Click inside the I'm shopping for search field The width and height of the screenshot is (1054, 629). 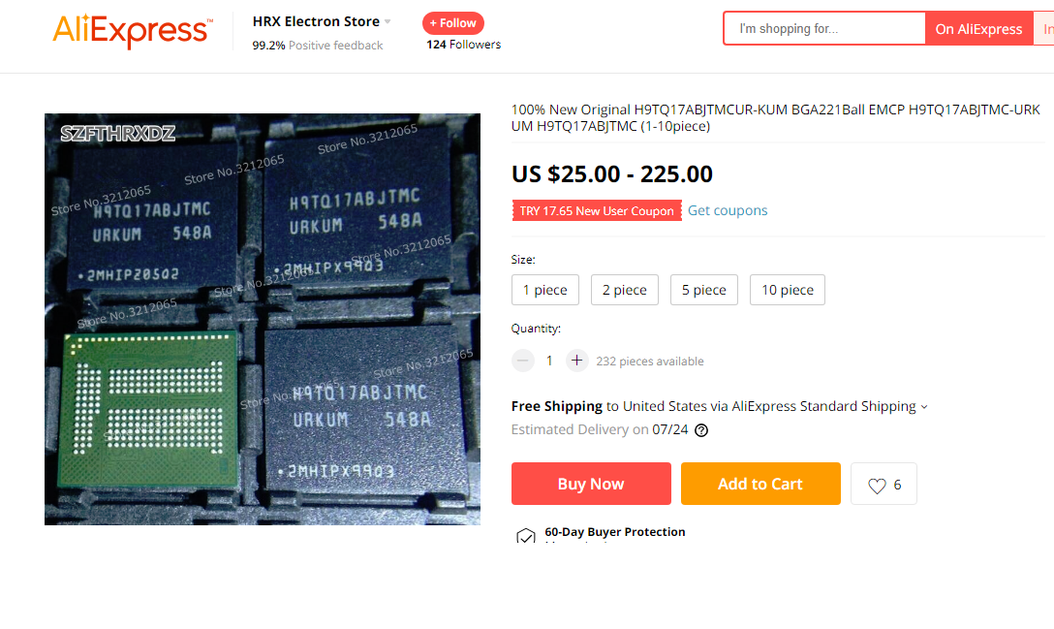pos(824,29)
